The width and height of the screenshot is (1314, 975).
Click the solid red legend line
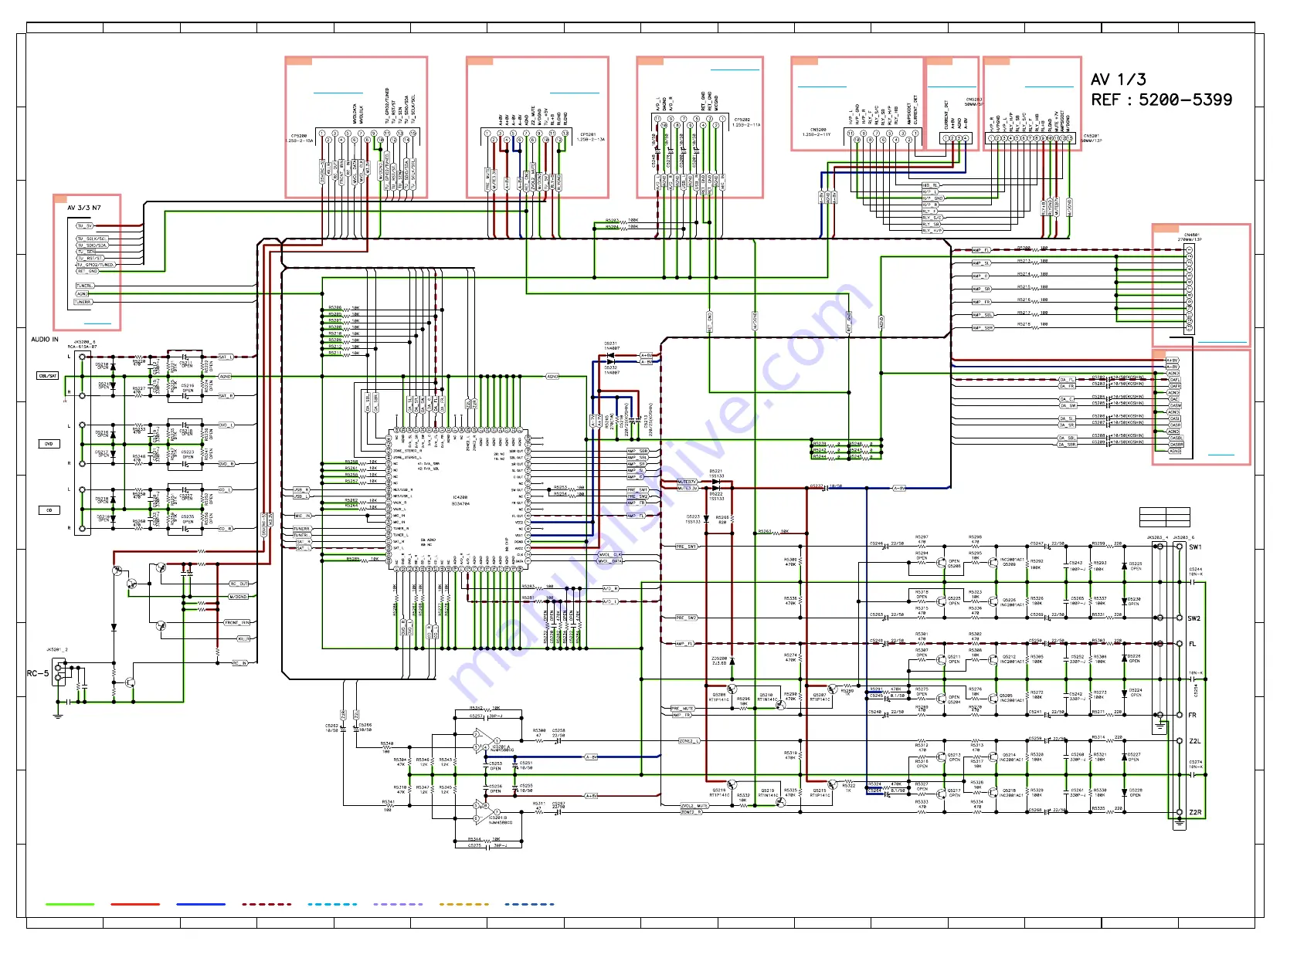tap(135, 904)
